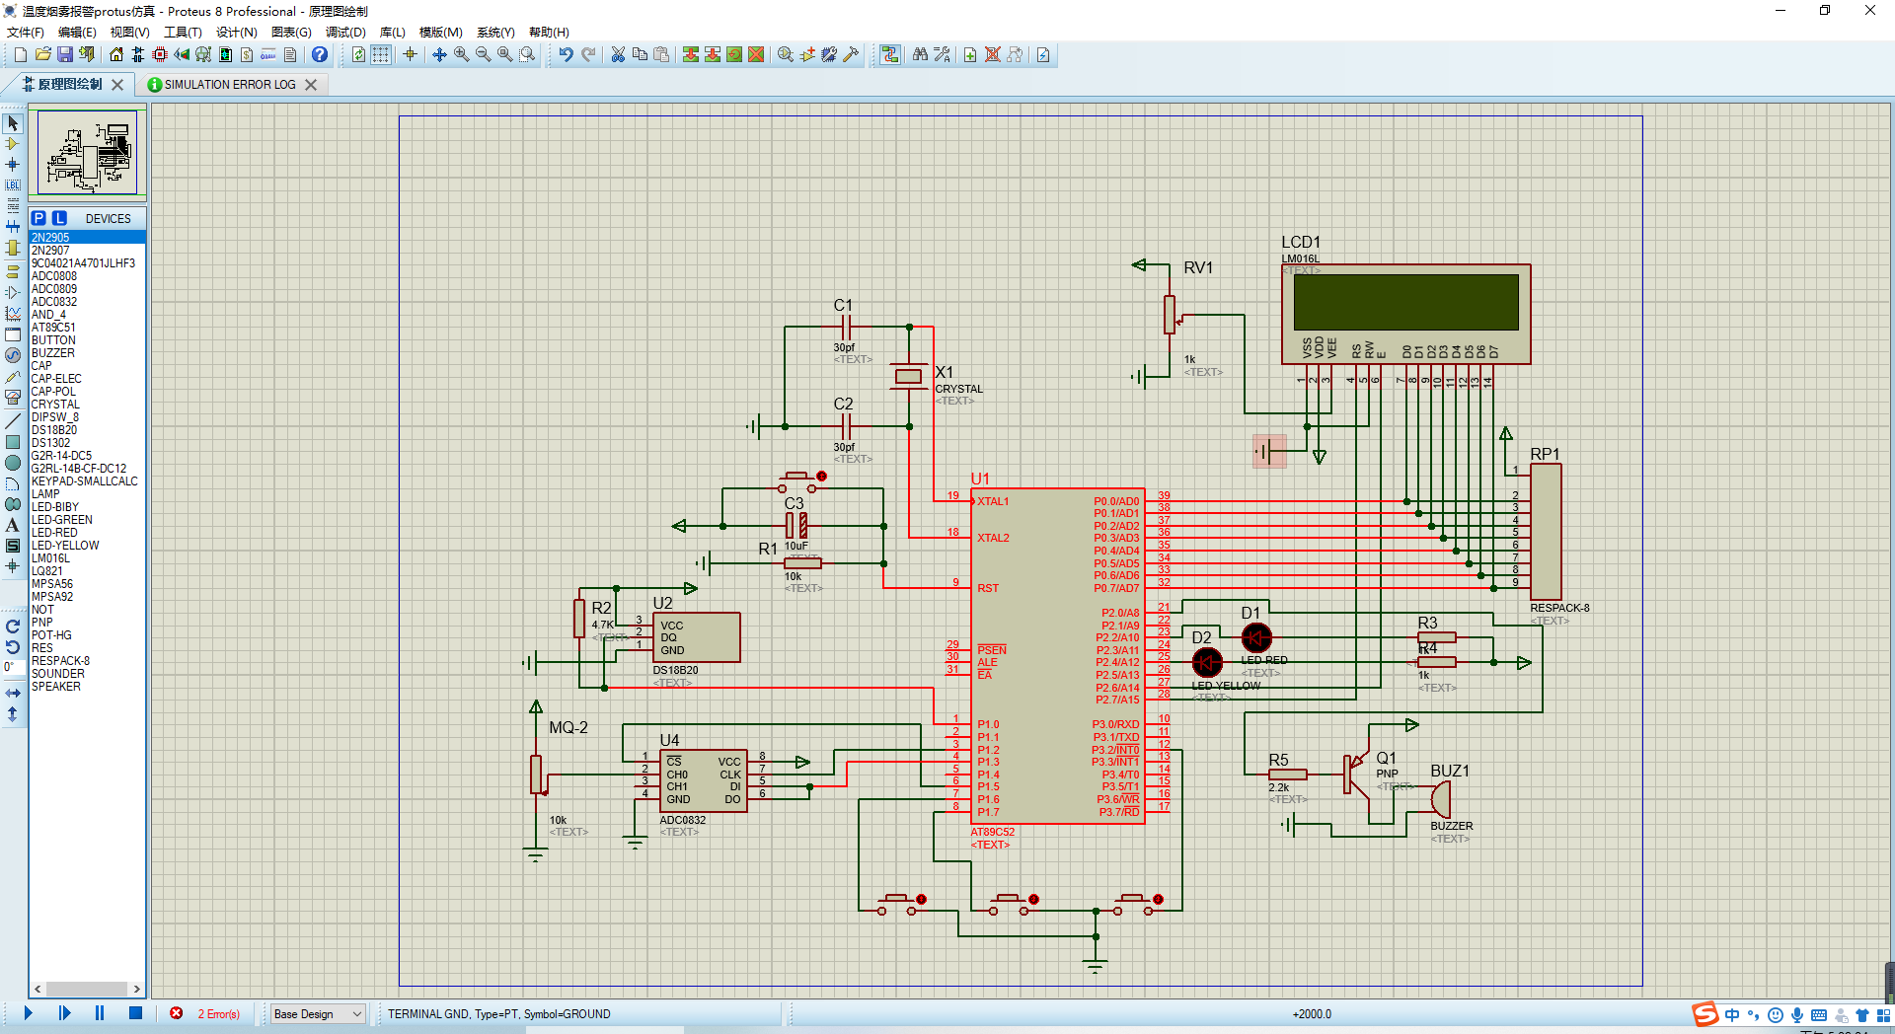The height and width of the screenshot is (1034, 1895).
Task: Center view with pan icon
Action: [439, 54]
